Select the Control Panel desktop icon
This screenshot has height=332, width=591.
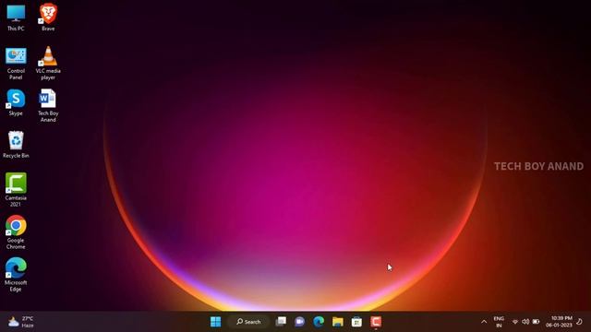coord(16,64)
